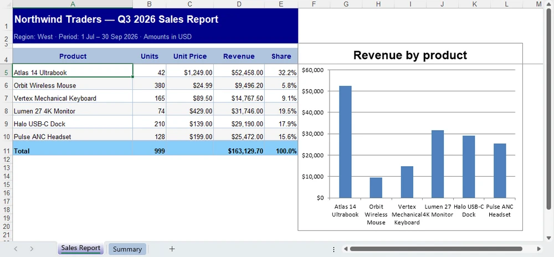Click the vertical scrollbar down arrow
This screenshot has height=257, width=554.
pos(548,238)
